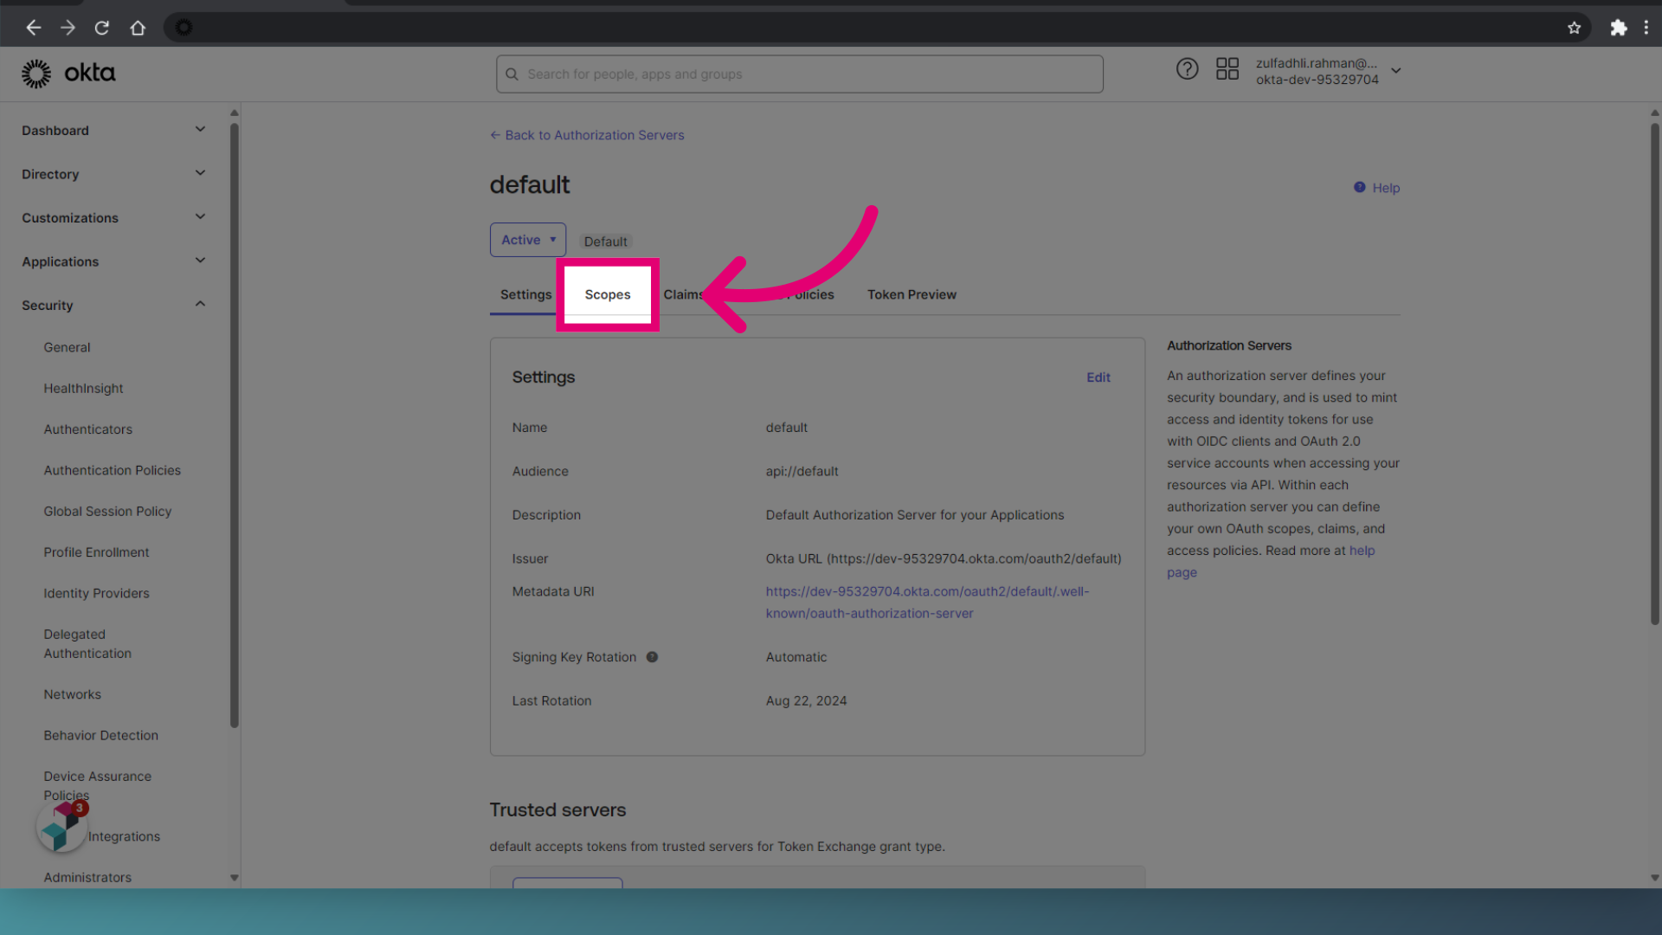Viewport: 1662px width, 935px height.
Task: Collapse the Security sidebar section
Action: pyautogui.click(x=114, y=305)
